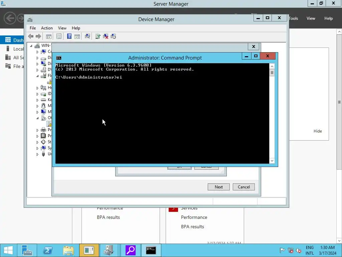Click the network status tray icon
This screenshot has height=257, width=342.
click(x=291, y=250)
